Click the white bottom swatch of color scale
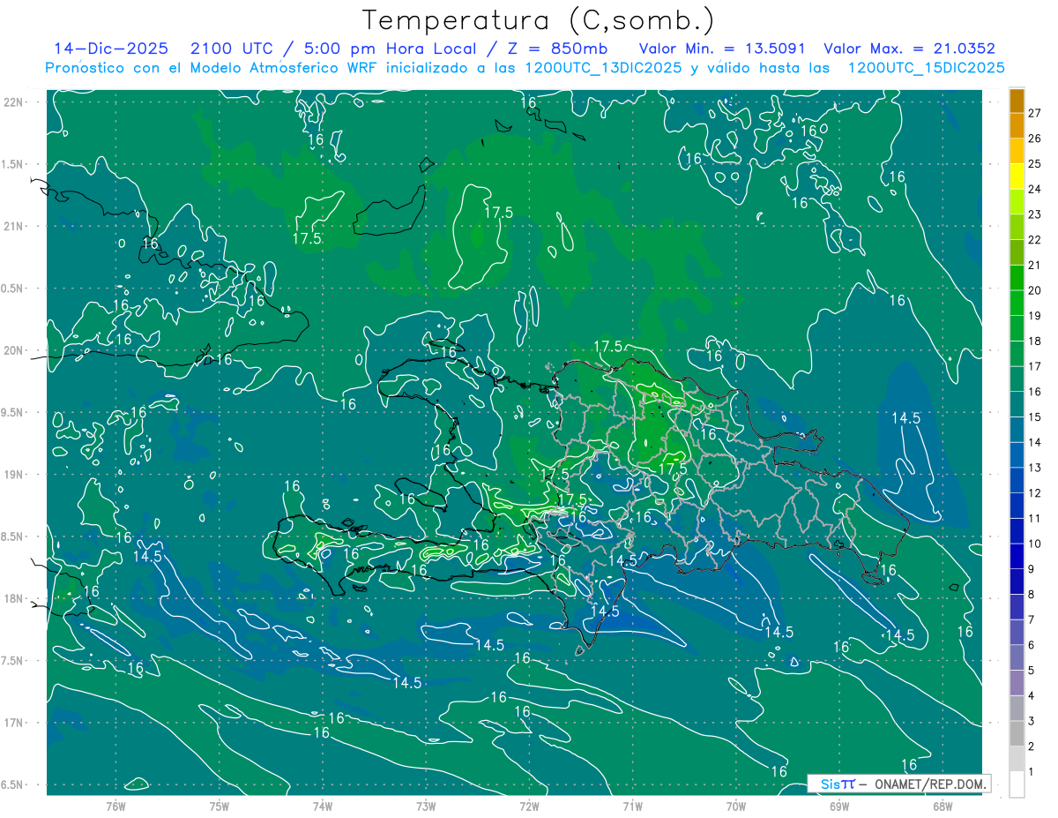Viewport: 1058px width, 818px height. [x=1017, y=784]
